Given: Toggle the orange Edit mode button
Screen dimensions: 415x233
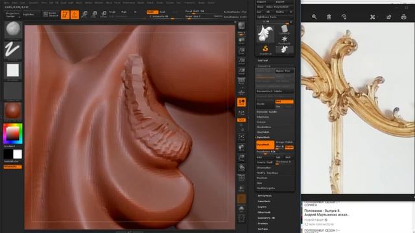Looking at the screenshot, I should pyautogui.click(x=65, y=14).
